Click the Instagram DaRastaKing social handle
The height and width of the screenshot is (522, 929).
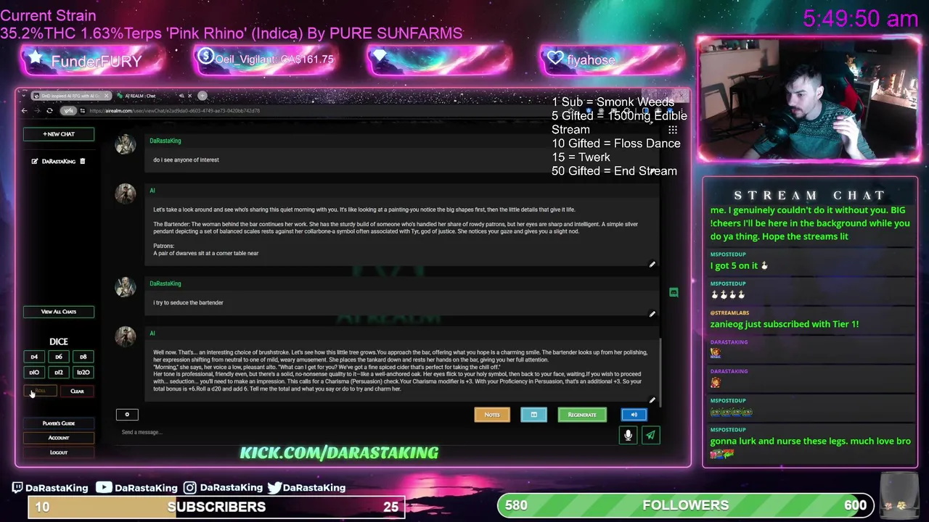point(222,488)
